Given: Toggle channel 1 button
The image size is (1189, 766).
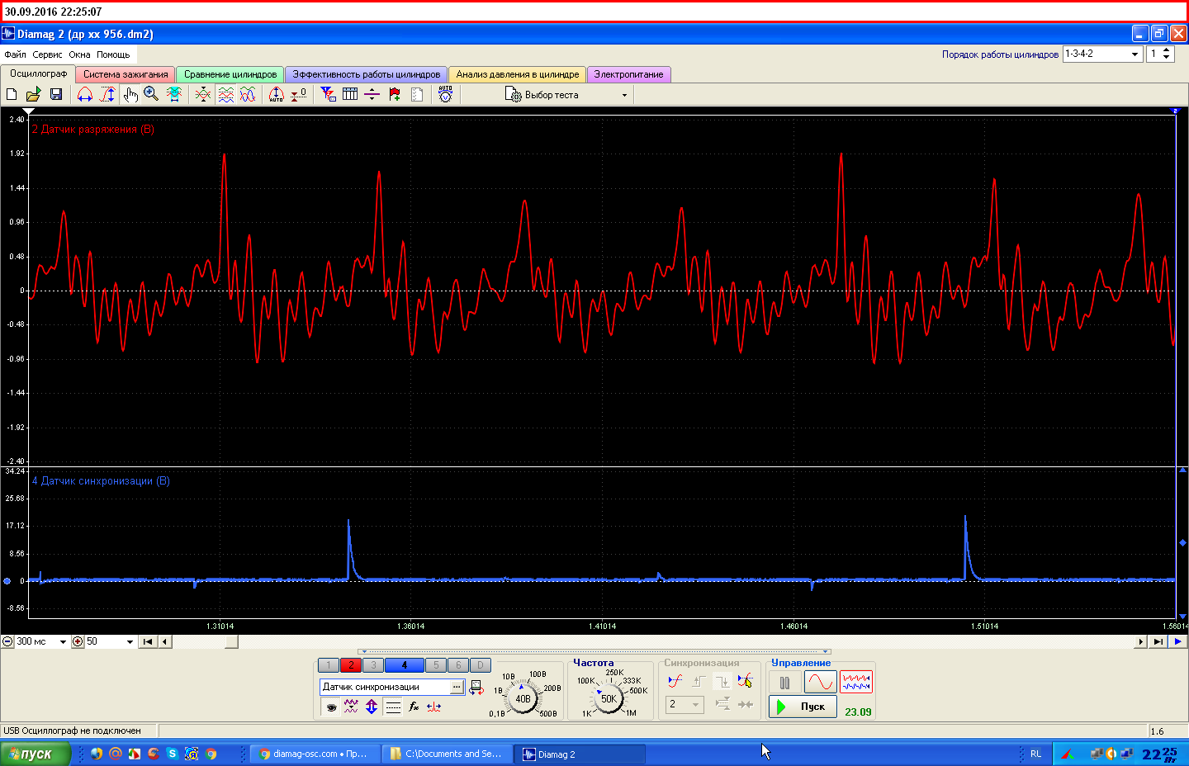Looking at the screenshot, I should pos(329,665).
